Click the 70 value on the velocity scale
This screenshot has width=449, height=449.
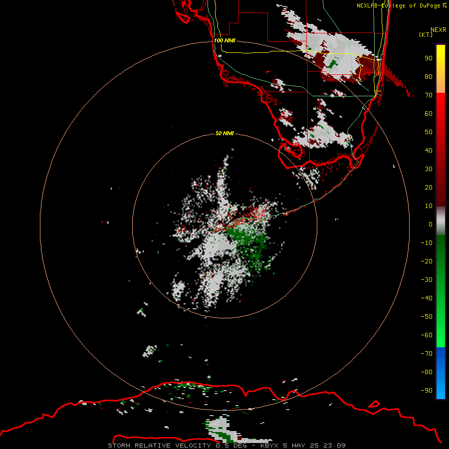pos(429,95)
